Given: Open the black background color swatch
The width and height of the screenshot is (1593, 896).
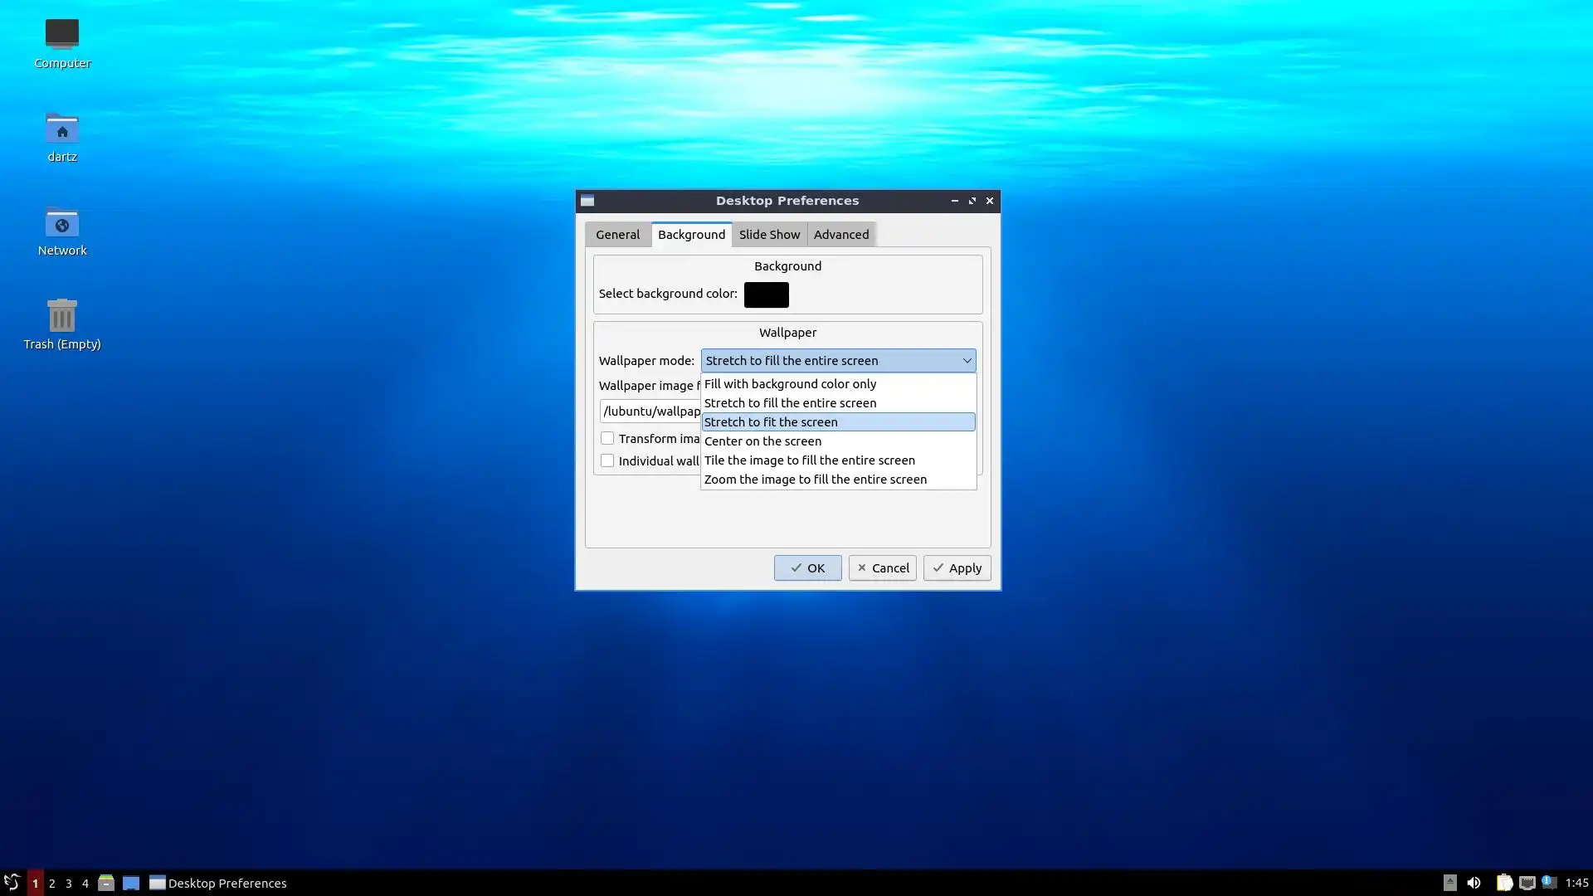Looking at the screenshot, I should pyautogui.click(x=766, y=295).
